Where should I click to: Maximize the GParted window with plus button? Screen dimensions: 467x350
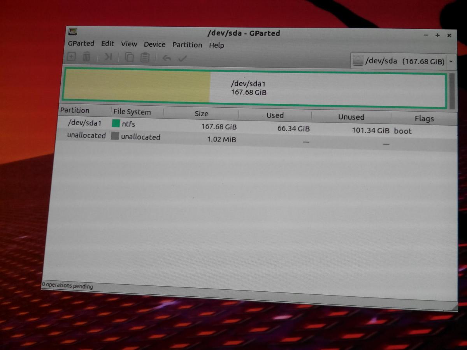(x=437, y=35)
